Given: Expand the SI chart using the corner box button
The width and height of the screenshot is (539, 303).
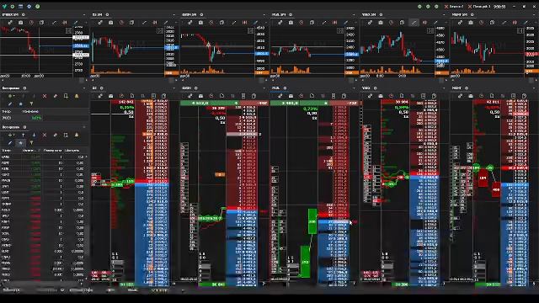Looking at the screenshot, I should point(160,30).
